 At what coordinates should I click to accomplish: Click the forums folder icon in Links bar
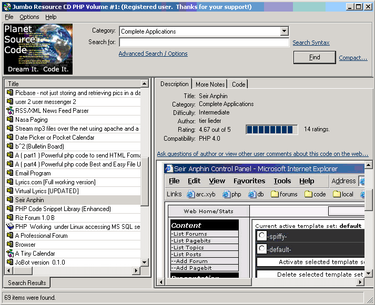pyautogui.click(x=275, y=194)
